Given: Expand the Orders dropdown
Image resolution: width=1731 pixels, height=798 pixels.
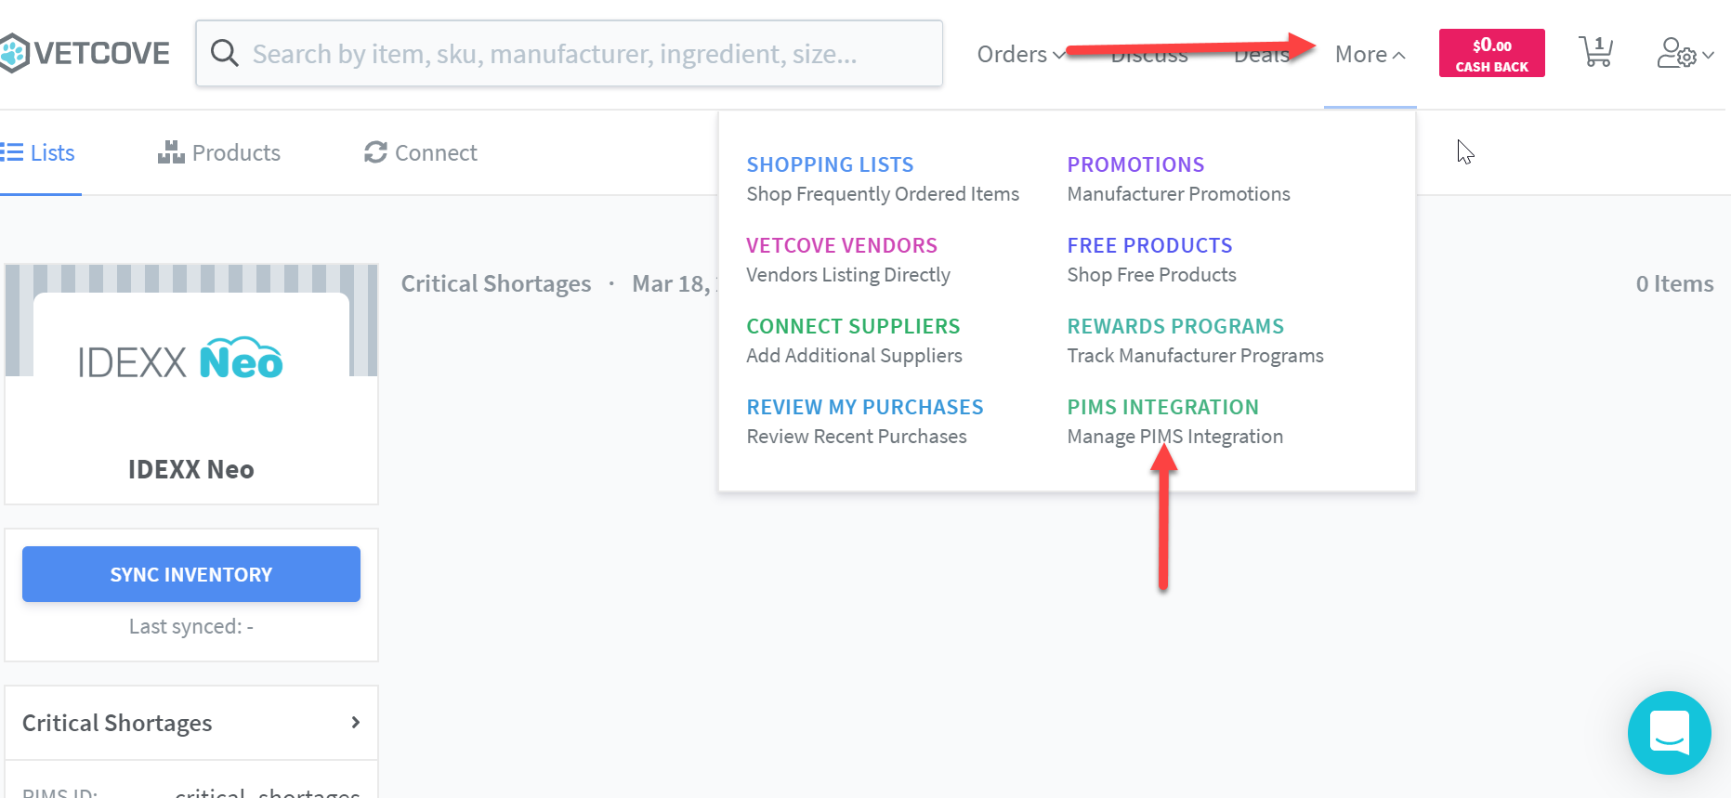Looking at the screenshot, I should (x=1021, y=54).
